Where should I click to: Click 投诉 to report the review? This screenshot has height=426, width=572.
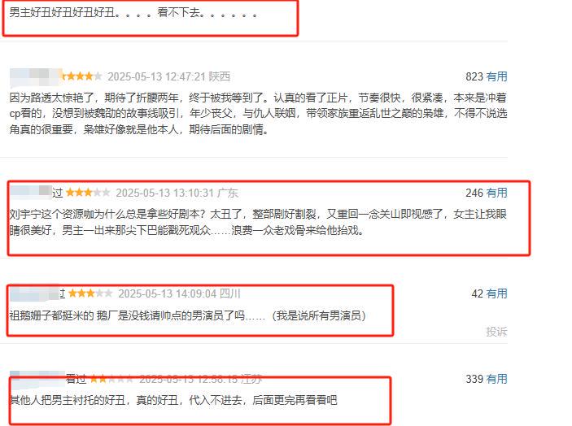click(x=496, y=331)
